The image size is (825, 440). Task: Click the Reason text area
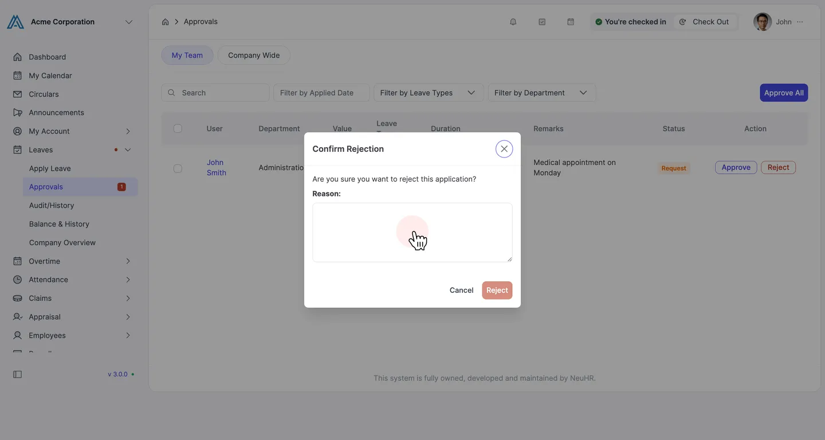(412, 233)
